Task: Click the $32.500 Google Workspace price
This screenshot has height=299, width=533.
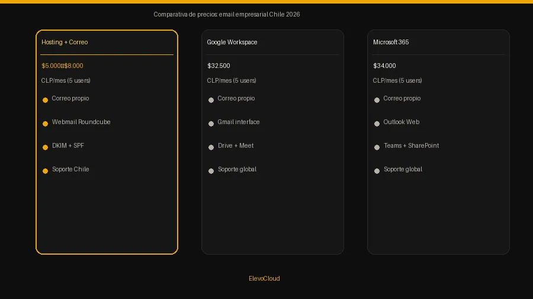Action: [219, 66]
